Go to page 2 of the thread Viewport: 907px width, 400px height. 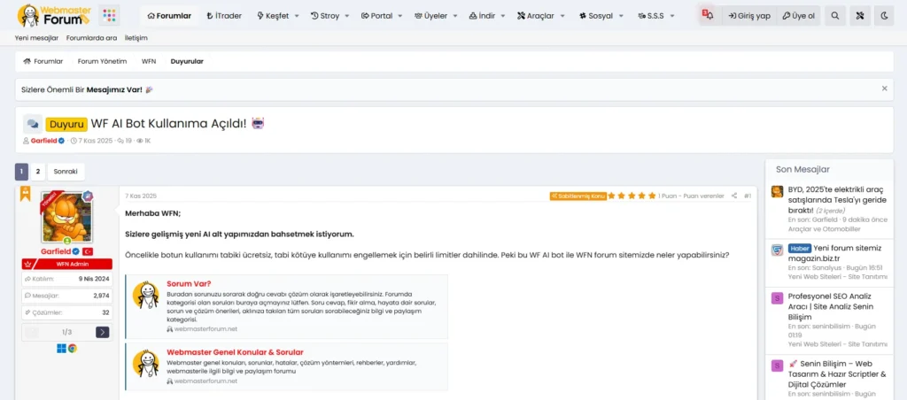click(x=37, y=172)
